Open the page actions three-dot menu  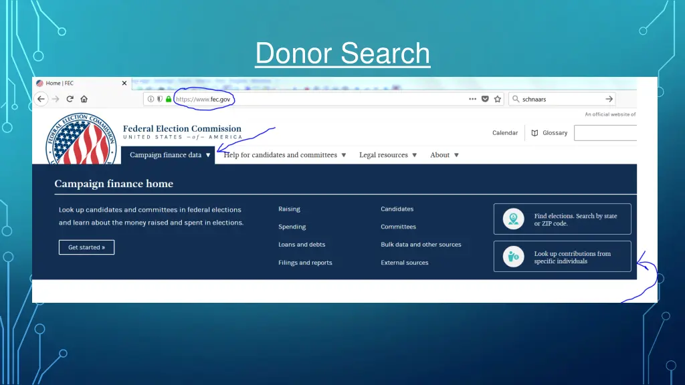click(x=472, y=99)
